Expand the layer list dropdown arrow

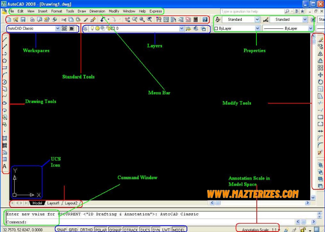182,28
